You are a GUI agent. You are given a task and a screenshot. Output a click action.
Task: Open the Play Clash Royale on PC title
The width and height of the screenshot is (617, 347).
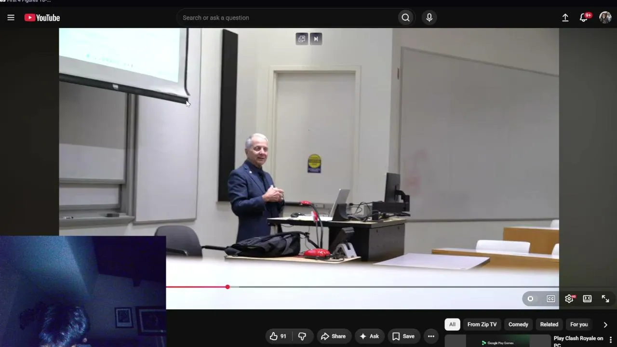tap(578, 341)
